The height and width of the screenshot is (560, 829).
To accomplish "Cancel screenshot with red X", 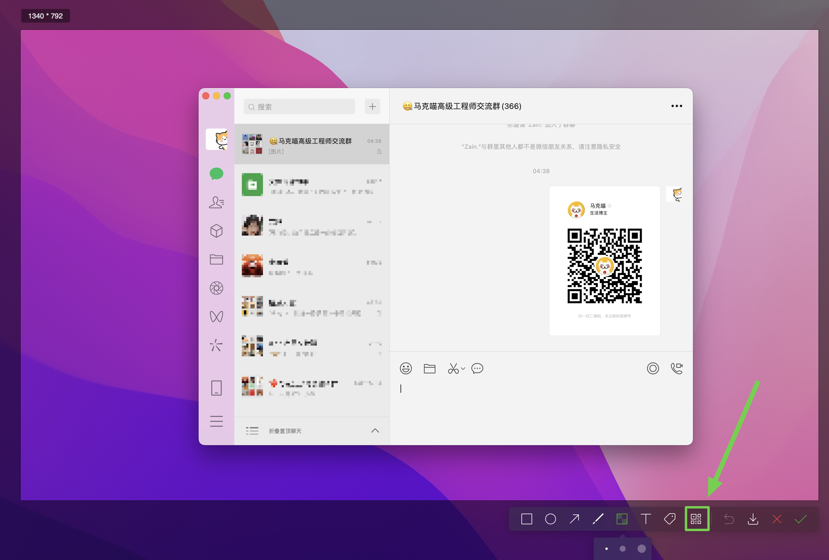I will [x=777, y=519].
